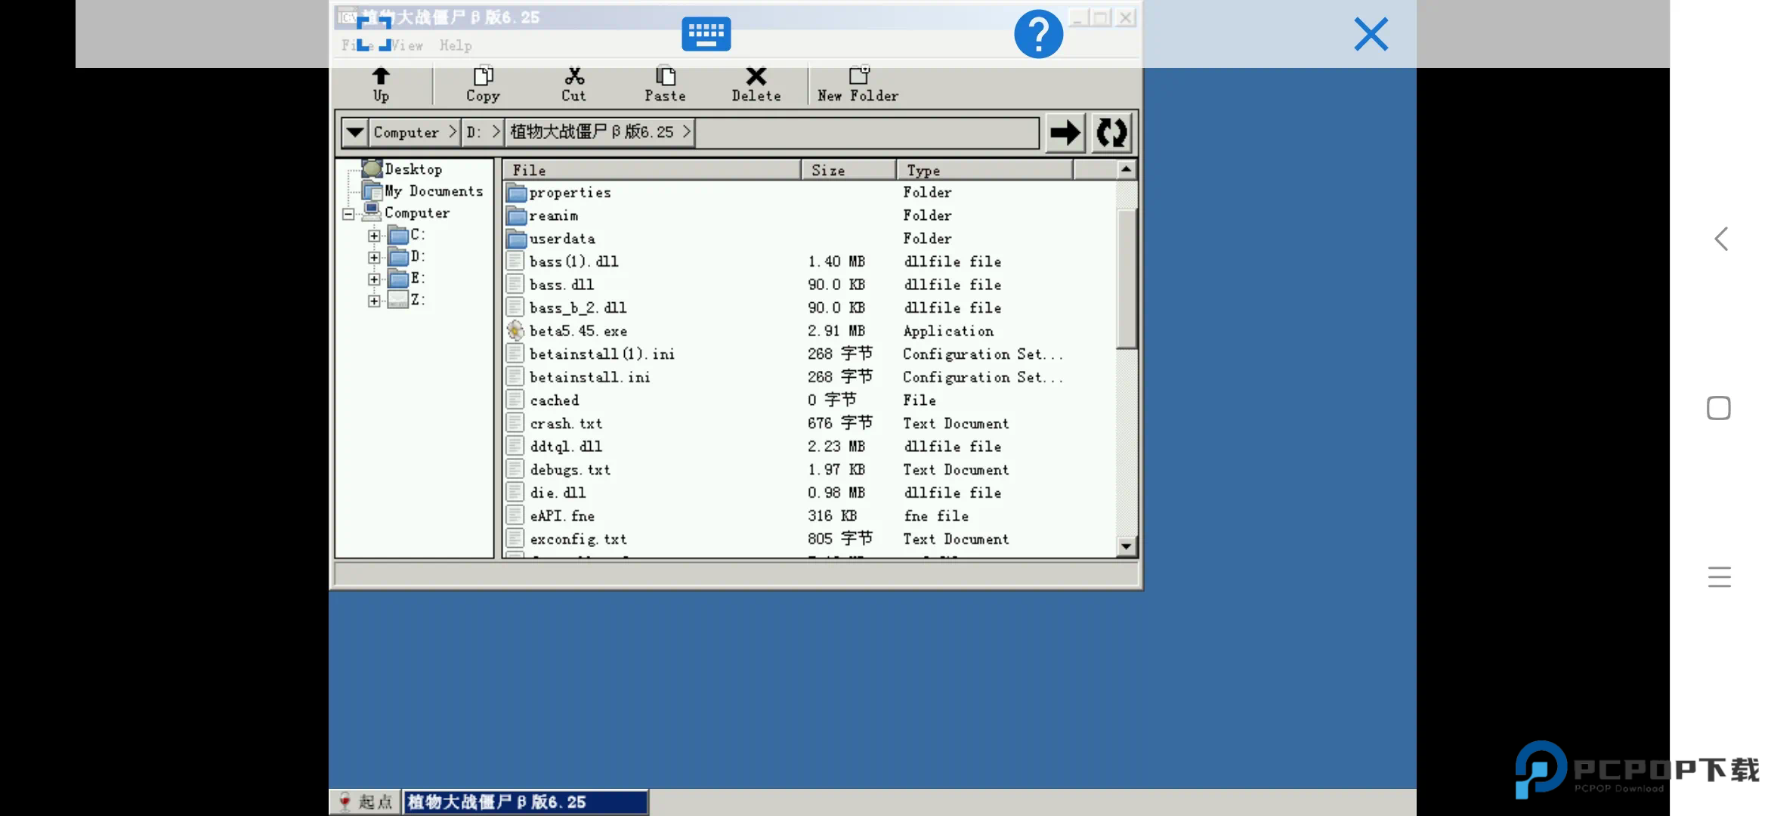
Task: Click the Paste toolbar icon
Action: pos(665,77)
